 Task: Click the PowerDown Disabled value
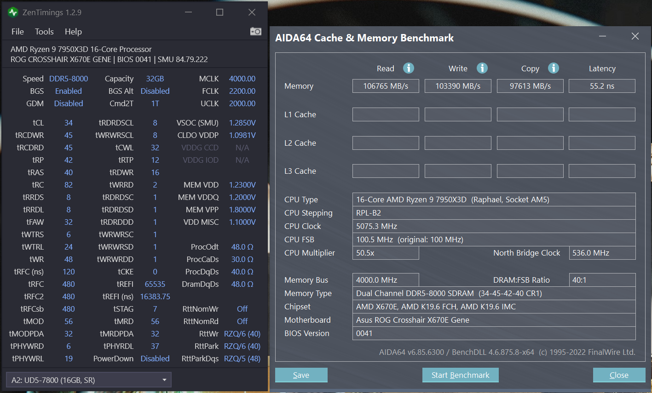155,359
